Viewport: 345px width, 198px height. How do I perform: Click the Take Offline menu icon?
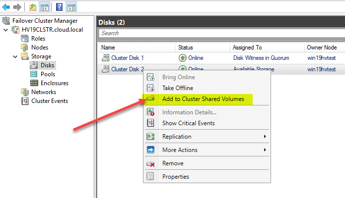click(150, 88)
